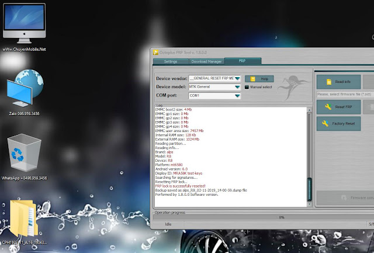
Task: Click the yellow document icon on Read info
Action: 328,82
